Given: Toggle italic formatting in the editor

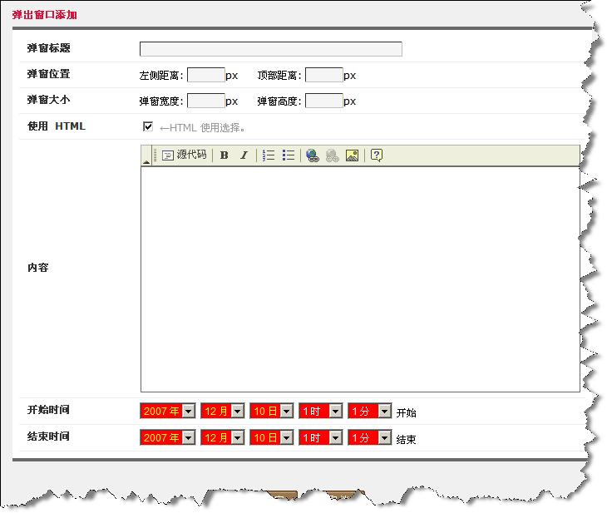Looking at the screenshot, I should coord(244,155).
